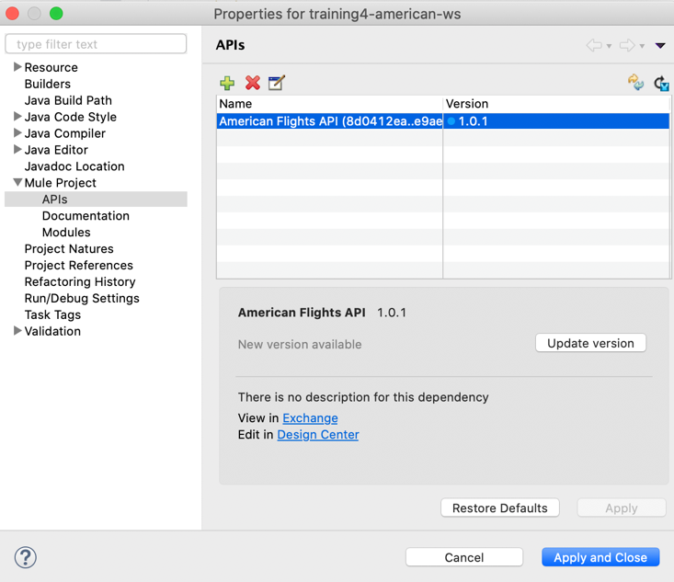Viewport: 674px width, 582px height.
Task: Go forward using the right arrow icon
Action: [627, 45]
